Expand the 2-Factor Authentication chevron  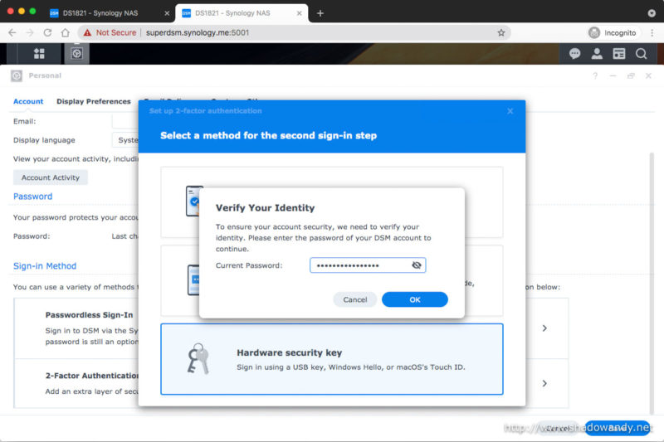544,383
